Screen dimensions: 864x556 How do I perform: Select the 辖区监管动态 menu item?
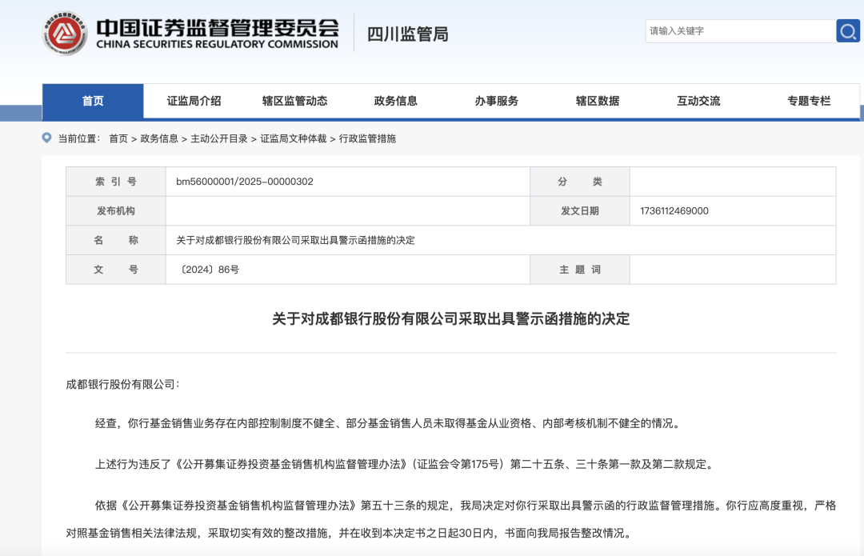coord(294,101)
